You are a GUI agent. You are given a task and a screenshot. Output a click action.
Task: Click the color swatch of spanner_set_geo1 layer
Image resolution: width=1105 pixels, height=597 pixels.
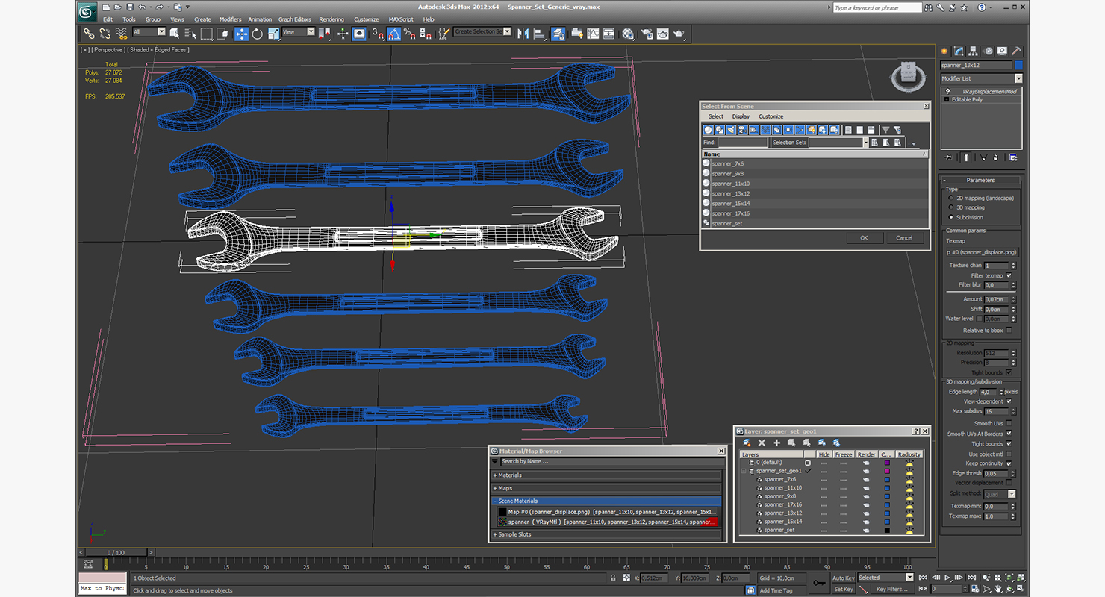887,471
